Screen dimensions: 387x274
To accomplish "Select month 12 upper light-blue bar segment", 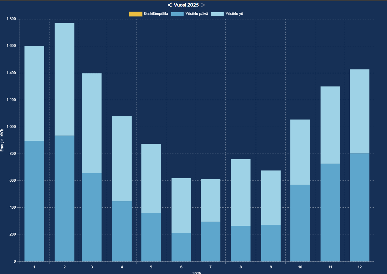I will pyautogui.click(x=359, y=111).
